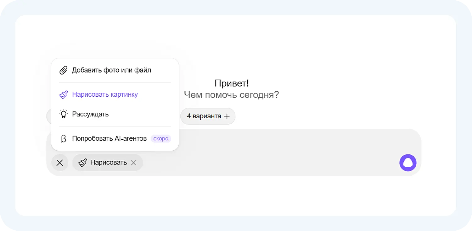
Task: Click the brush icon inside the Нарисовать chip
Action: tap(83, 163)
